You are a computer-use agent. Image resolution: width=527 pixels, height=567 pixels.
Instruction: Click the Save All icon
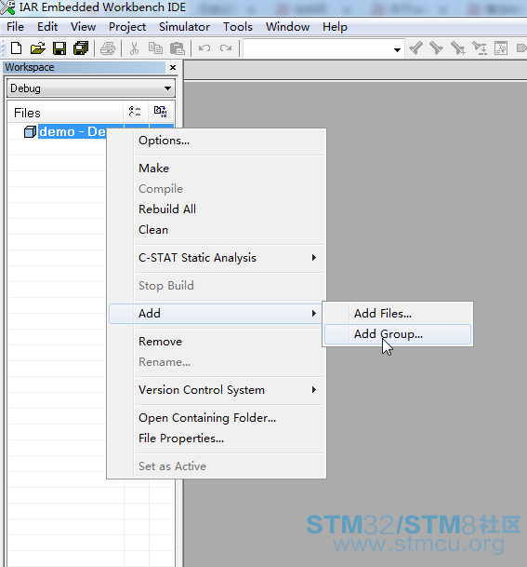tap(81, 48)
